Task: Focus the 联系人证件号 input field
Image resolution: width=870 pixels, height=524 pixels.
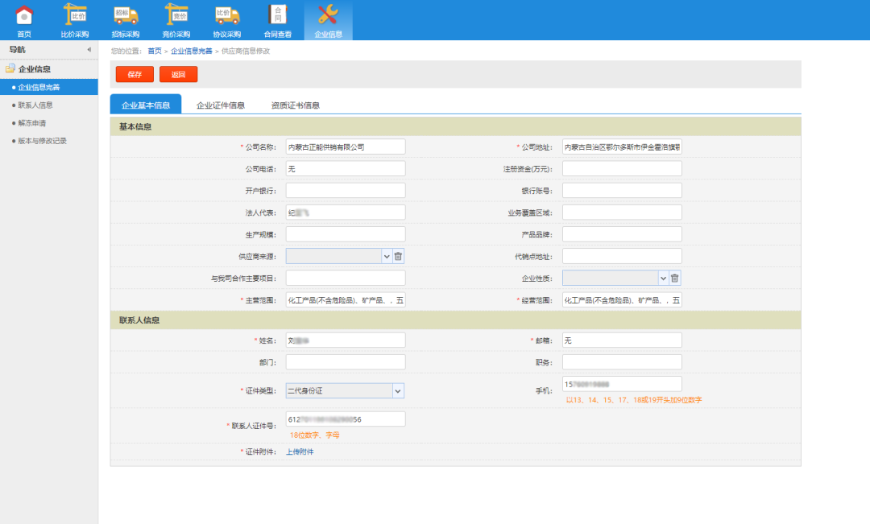Action: click(x=345, y=419)
